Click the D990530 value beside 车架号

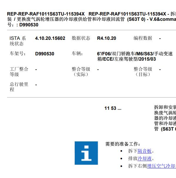click(x=45, y=54)
